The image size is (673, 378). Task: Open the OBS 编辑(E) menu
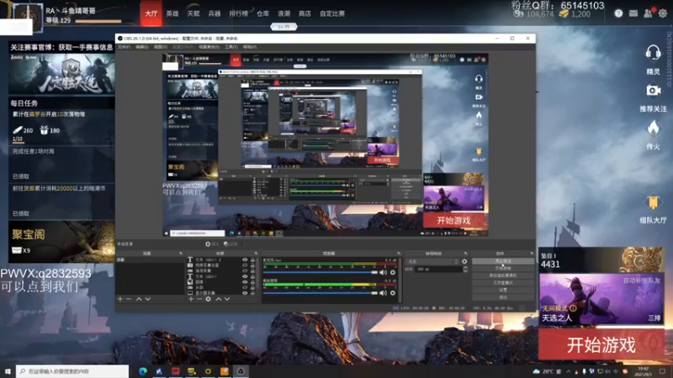tap(141, 47)
